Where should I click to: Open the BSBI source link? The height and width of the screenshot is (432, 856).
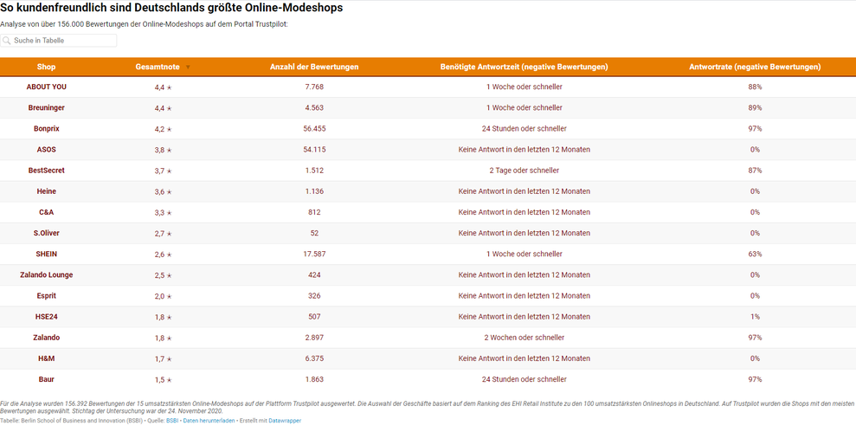tap(172, 421)
